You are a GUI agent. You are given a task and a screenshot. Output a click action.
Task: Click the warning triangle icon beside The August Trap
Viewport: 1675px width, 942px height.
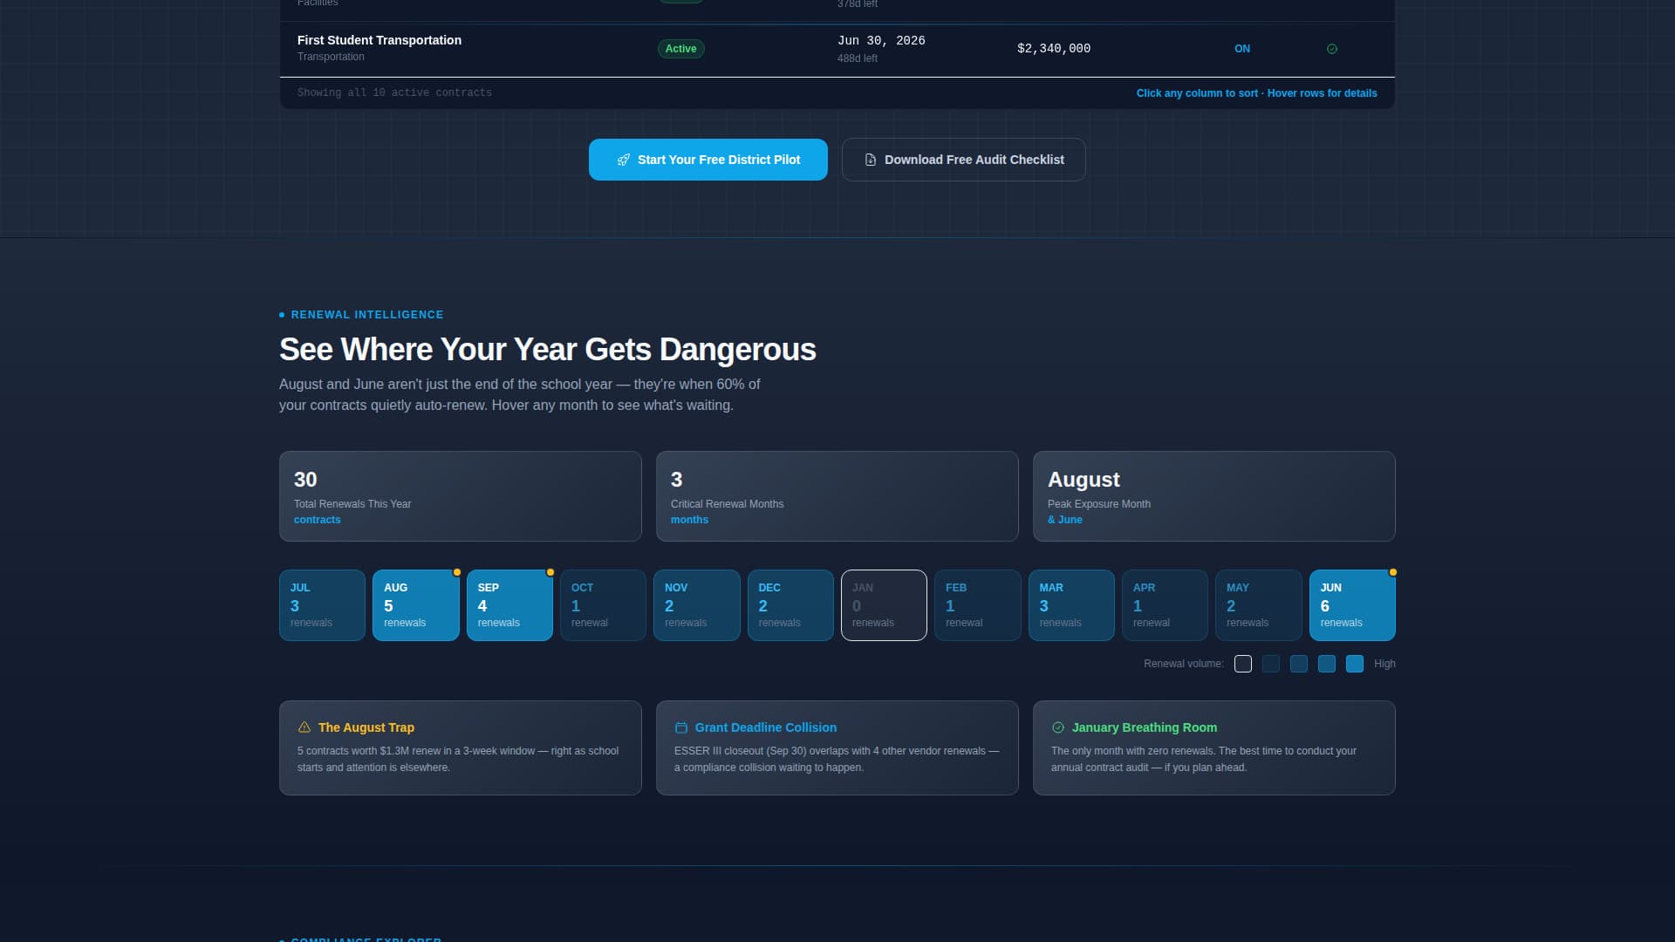[x=304, y=727]
